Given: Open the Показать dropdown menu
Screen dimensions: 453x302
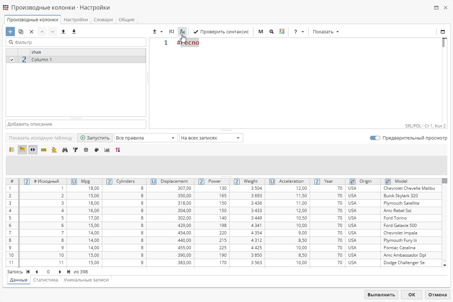Looking at the screenshot, I should click(326, 32).
